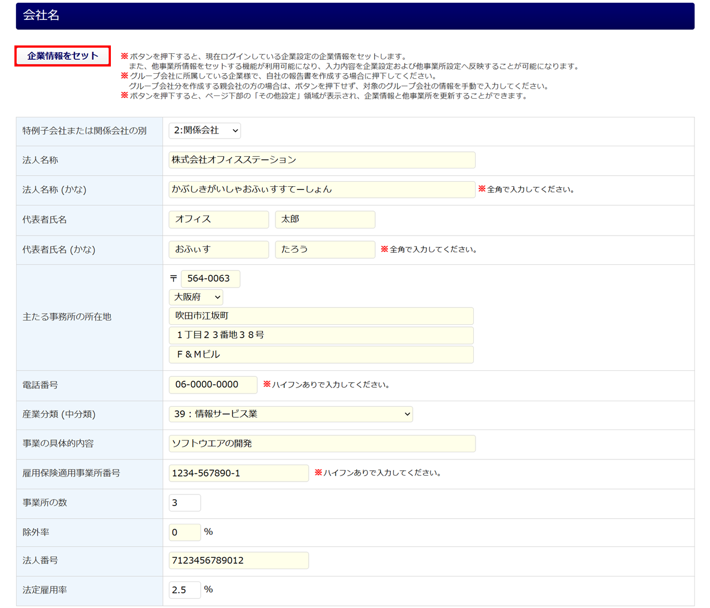The width and height of the screenshot is (710, 608).
Task: Edit the 代表者氏名 field containing 太郎
Action: coord(325,219)
